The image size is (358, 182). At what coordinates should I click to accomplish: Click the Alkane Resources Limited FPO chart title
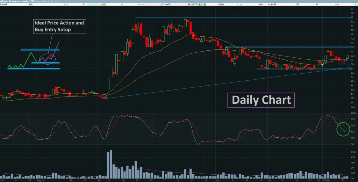coord(17,1)
